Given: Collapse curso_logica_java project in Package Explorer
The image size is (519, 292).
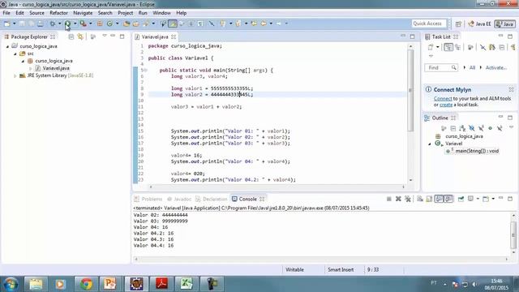Looking at the screenshot, I should pos(7,46).
